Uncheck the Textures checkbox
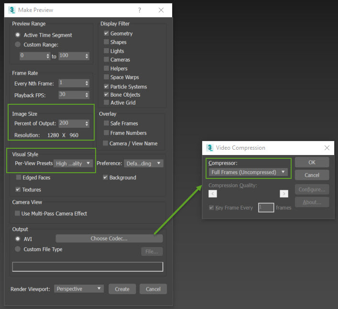The width and height of the screenshot is (338, 309). [x=18, y=189]
